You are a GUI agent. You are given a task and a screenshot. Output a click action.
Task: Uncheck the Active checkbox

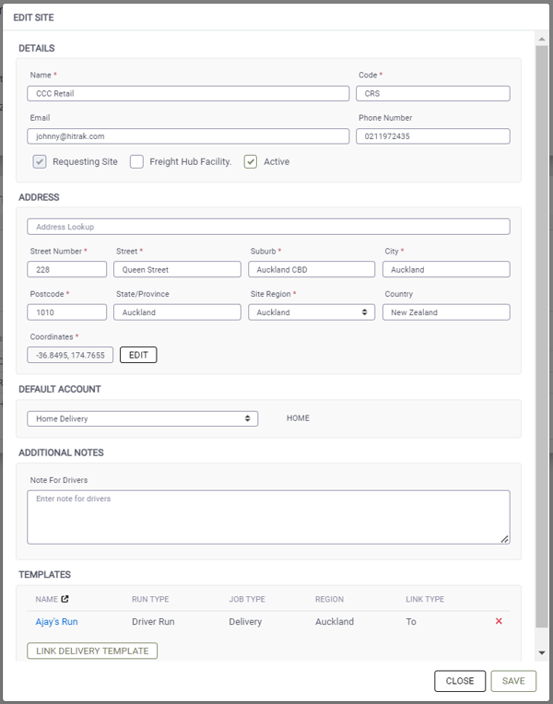tap(251, 161)
